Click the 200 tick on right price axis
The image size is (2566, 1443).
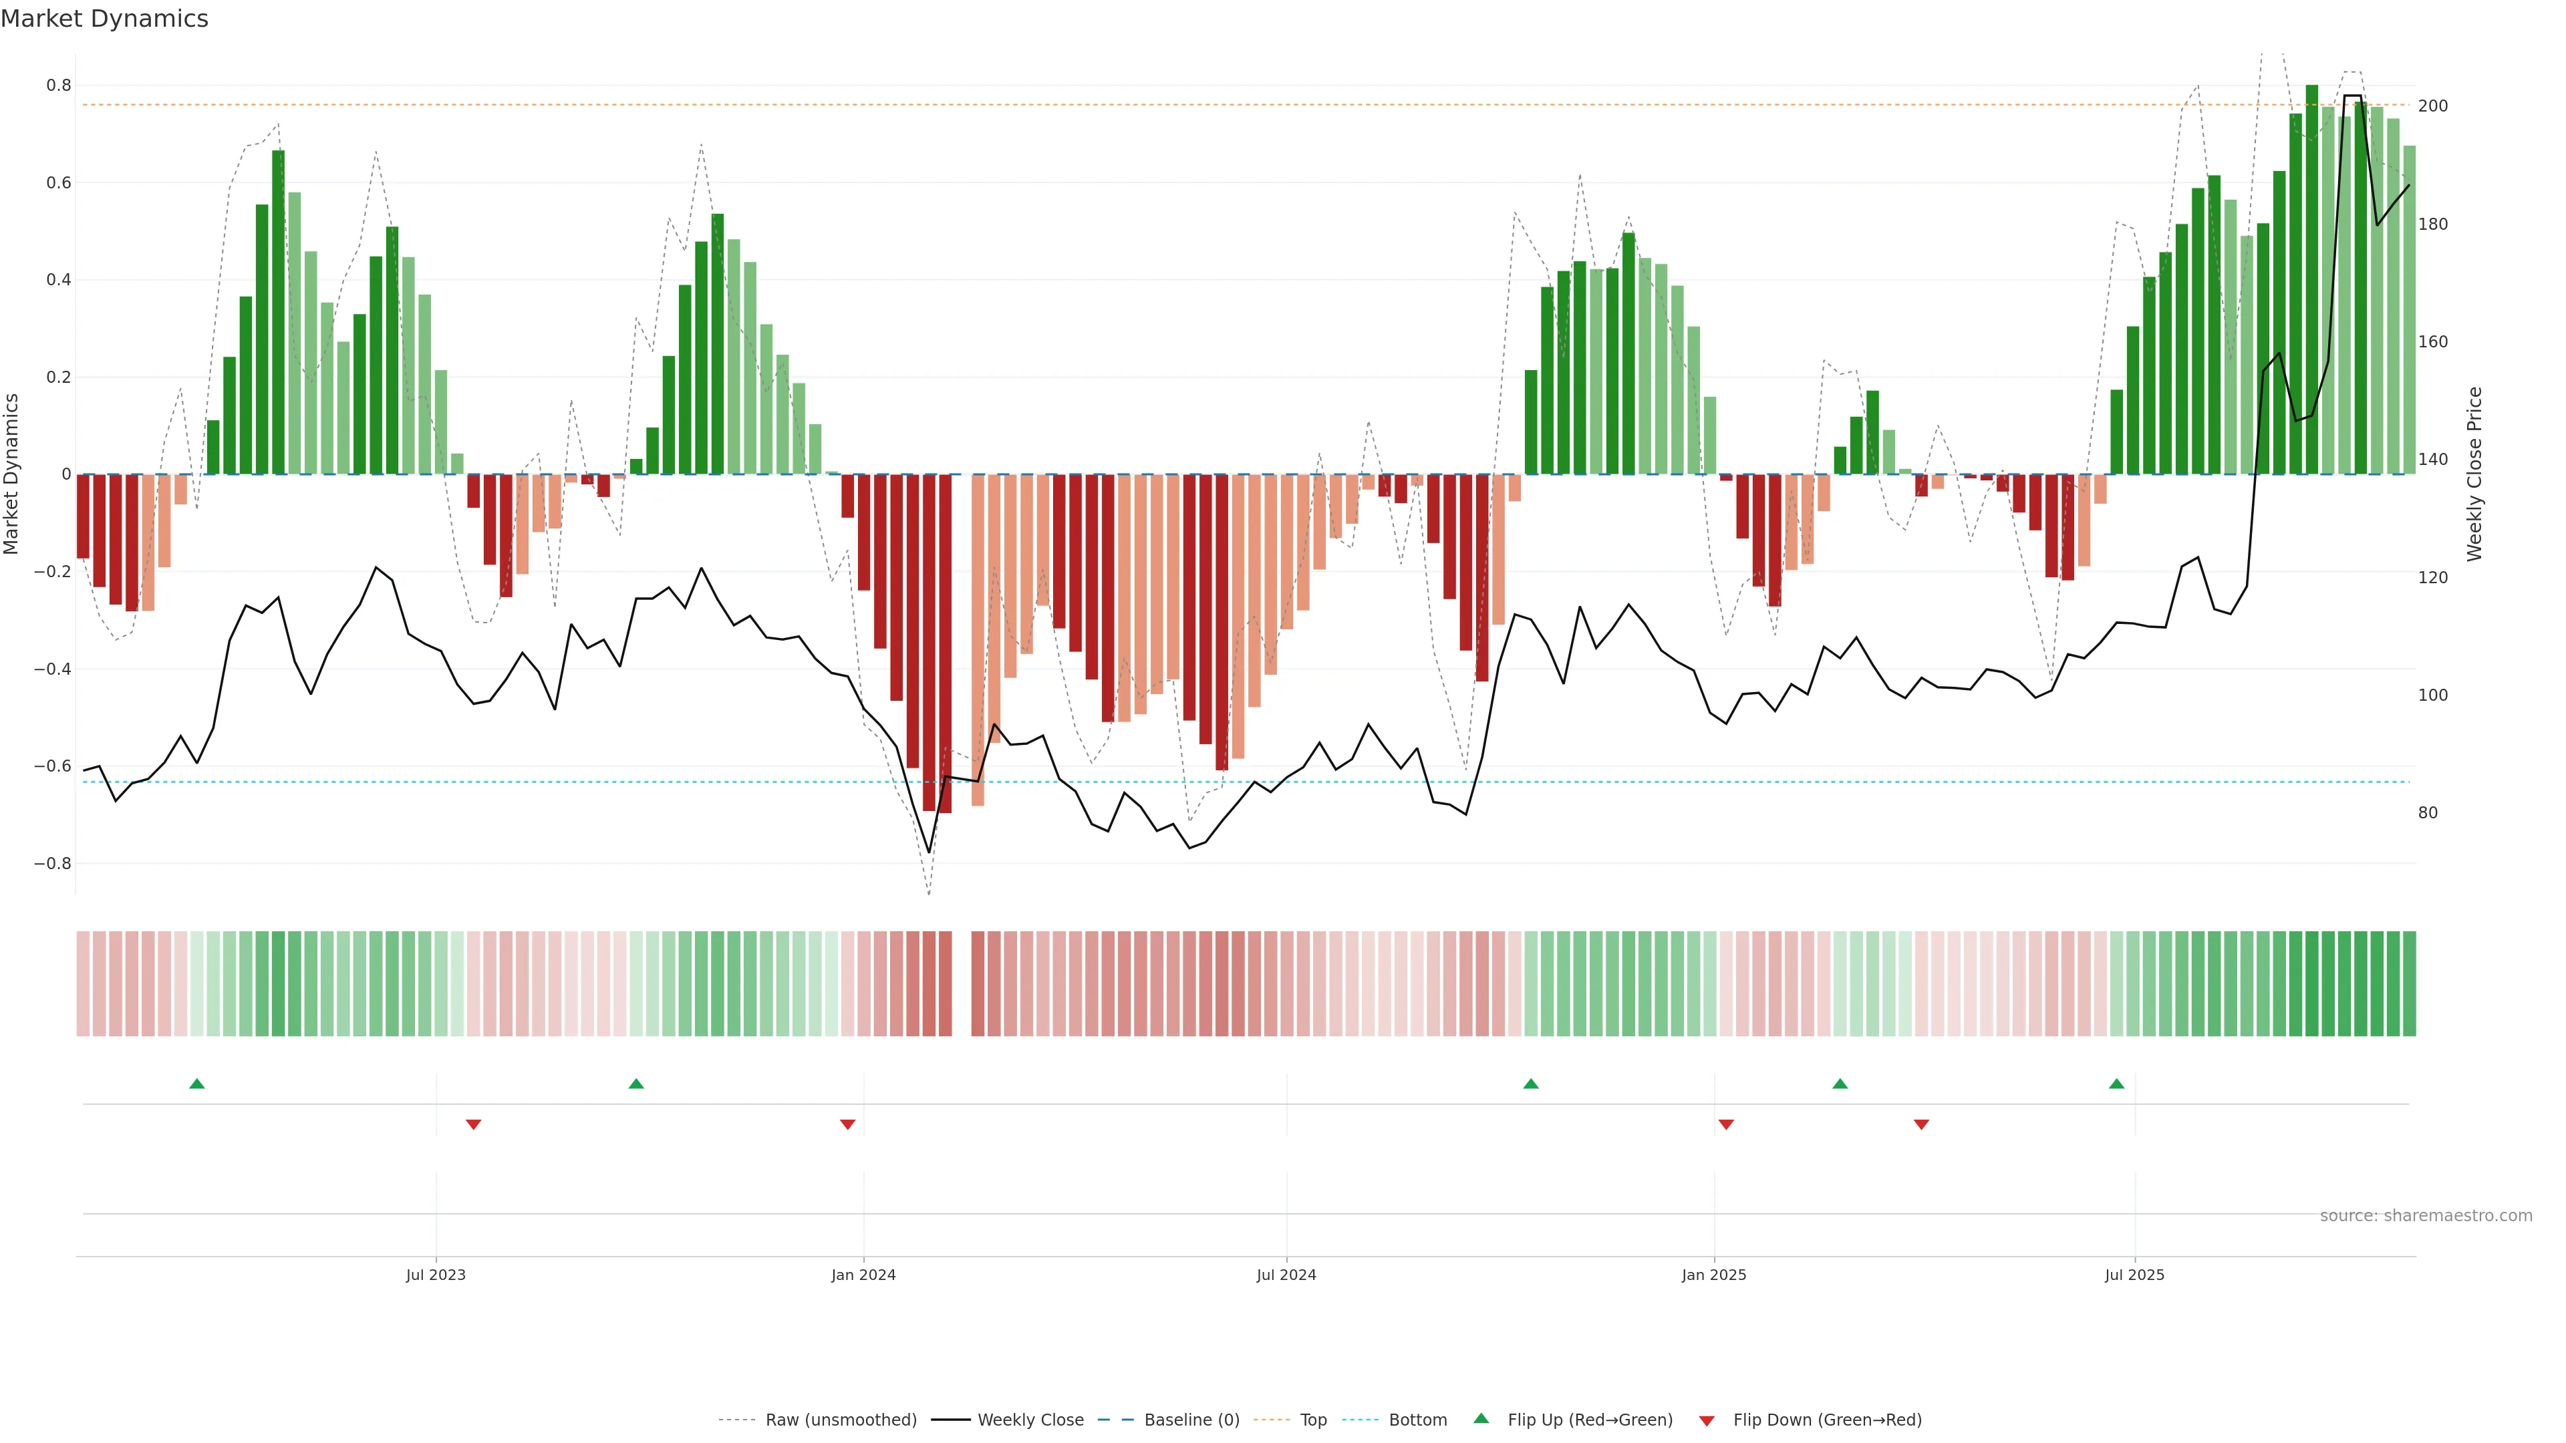pos(2432,106)
